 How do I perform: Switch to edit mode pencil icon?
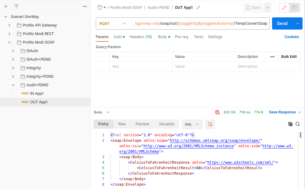coord(284,8)
